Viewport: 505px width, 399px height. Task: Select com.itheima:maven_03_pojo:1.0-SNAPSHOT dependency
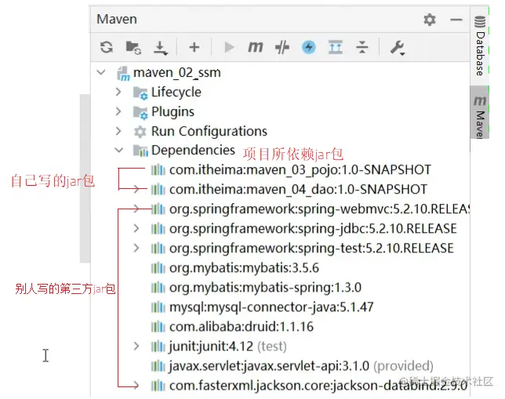(300, 169)
